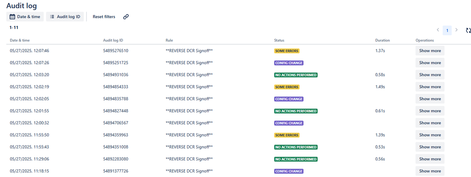
Task: Select audit log ID 54894931036
Action: (x=116, y=75)
